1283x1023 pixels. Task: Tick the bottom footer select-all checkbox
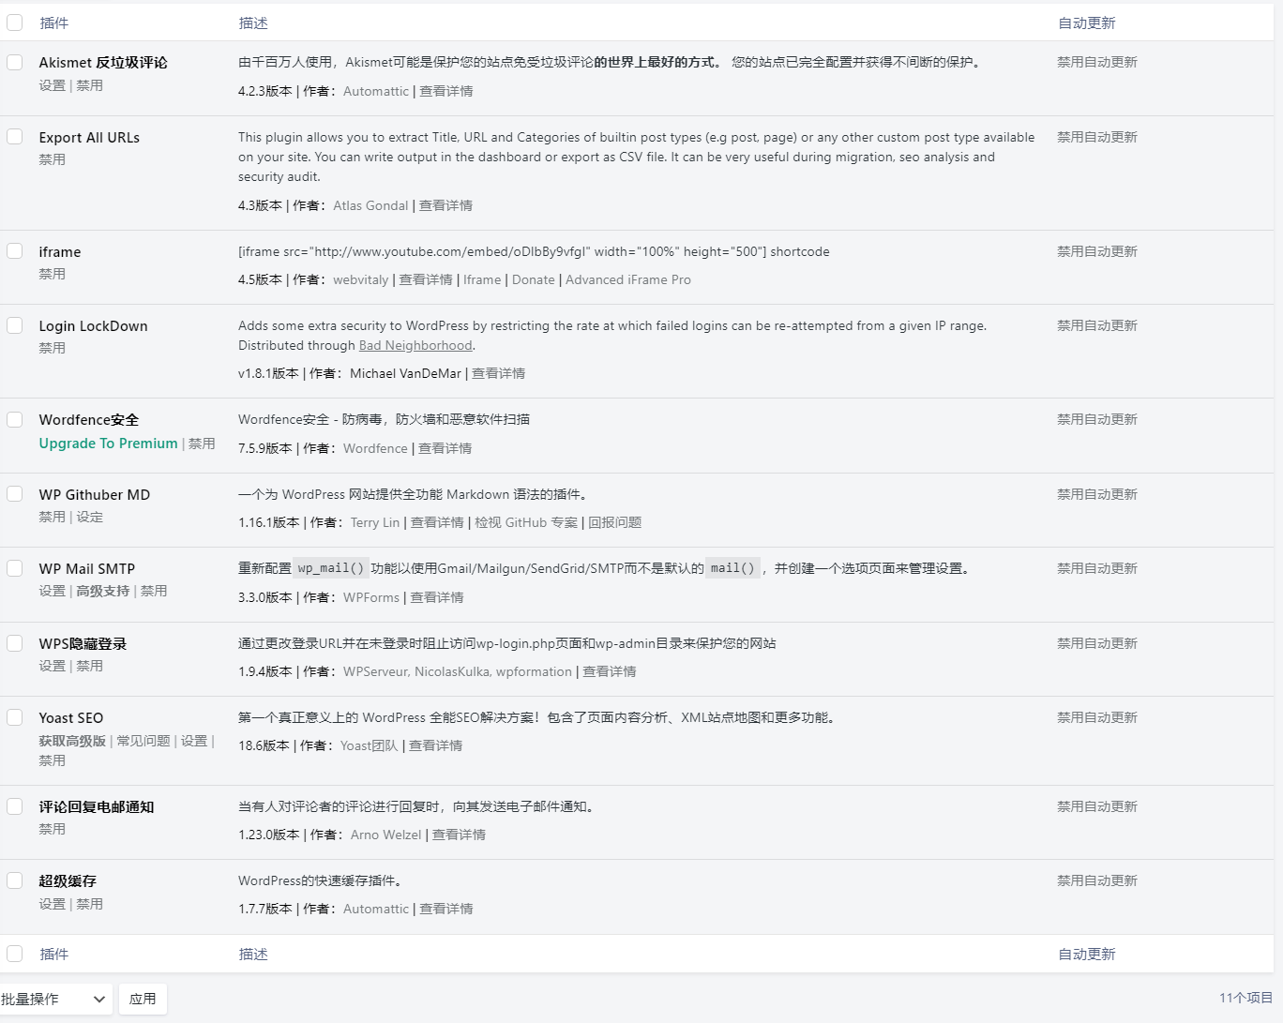pos(15,954)
